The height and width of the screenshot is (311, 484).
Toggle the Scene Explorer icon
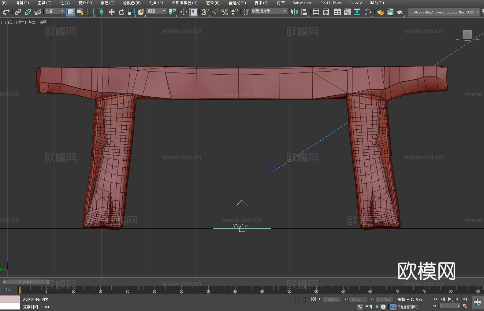tap(316, 12)
